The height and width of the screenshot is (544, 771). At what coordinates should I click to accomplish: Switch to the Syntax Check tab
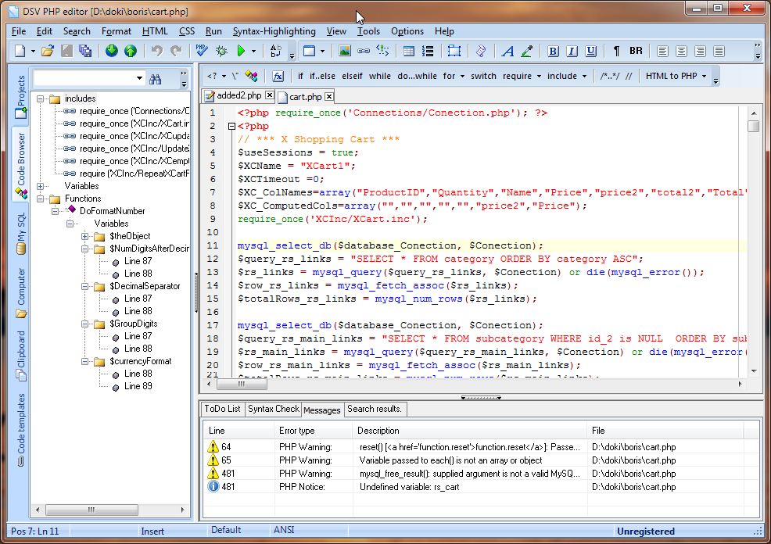273,409
